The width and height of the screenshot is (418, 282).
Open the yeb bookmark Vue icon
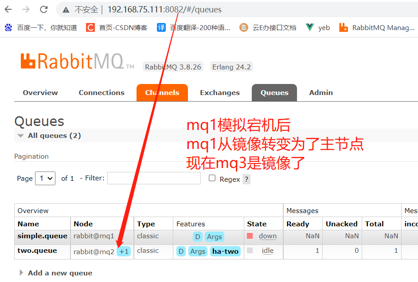(309, 27)
